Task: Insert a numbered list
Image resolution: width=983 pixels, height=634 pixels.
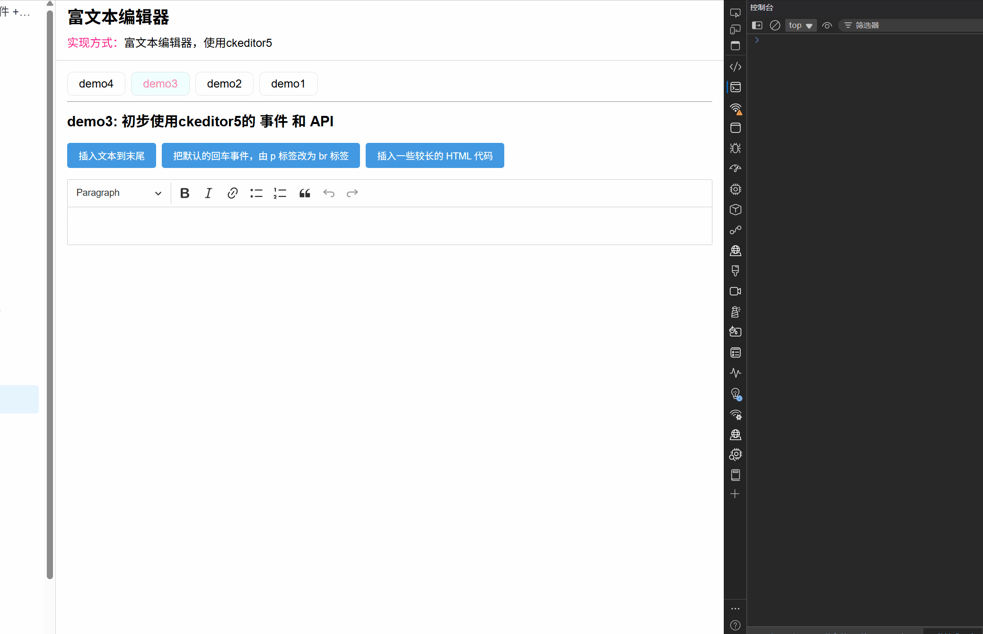Action: pyautogui.click(x=280, y=193)
